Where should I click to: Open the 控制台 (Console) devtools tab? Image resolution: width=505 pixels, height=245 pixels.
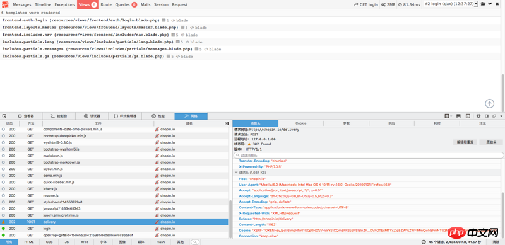click(59, 116)
